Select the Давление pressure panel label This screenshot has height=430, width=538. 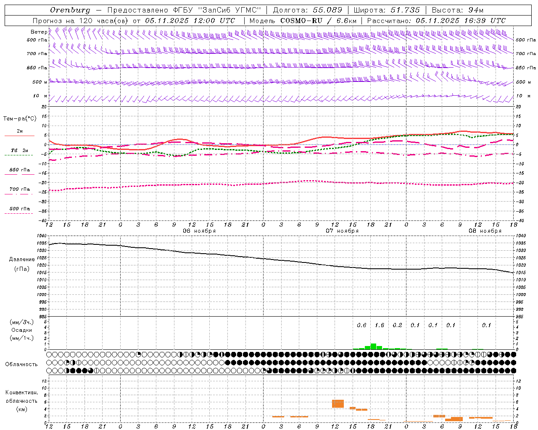click(21, 260)
